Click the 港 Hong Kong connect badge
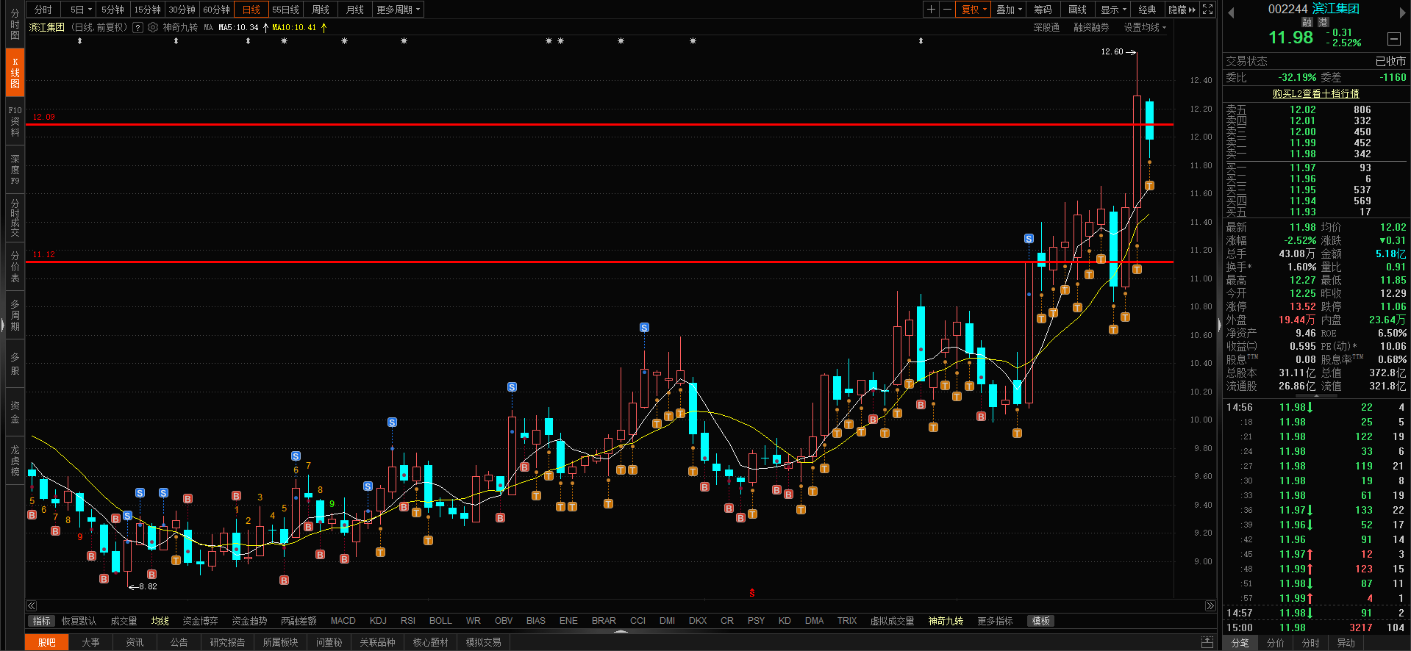Viewport: 1411px width, 651px height. point(1323,23)
